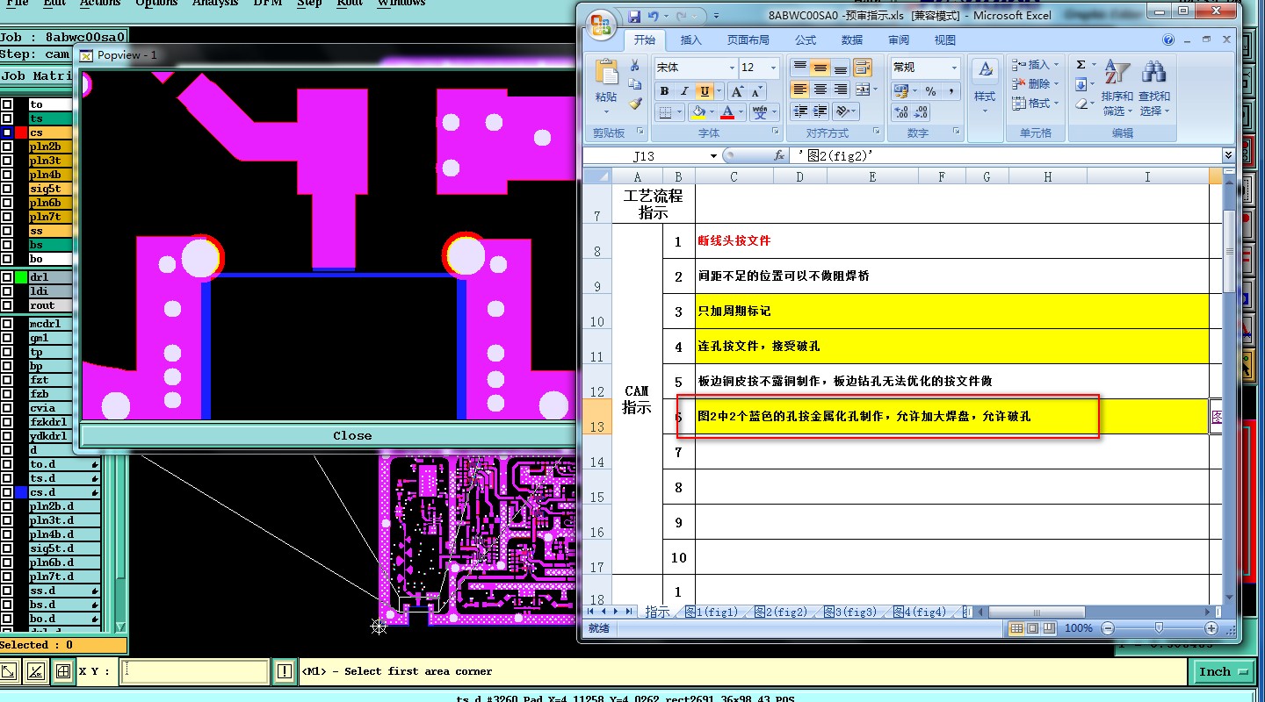Toggle checkbox for layer 'ts'
The image size is (1265, 702).
7,118
